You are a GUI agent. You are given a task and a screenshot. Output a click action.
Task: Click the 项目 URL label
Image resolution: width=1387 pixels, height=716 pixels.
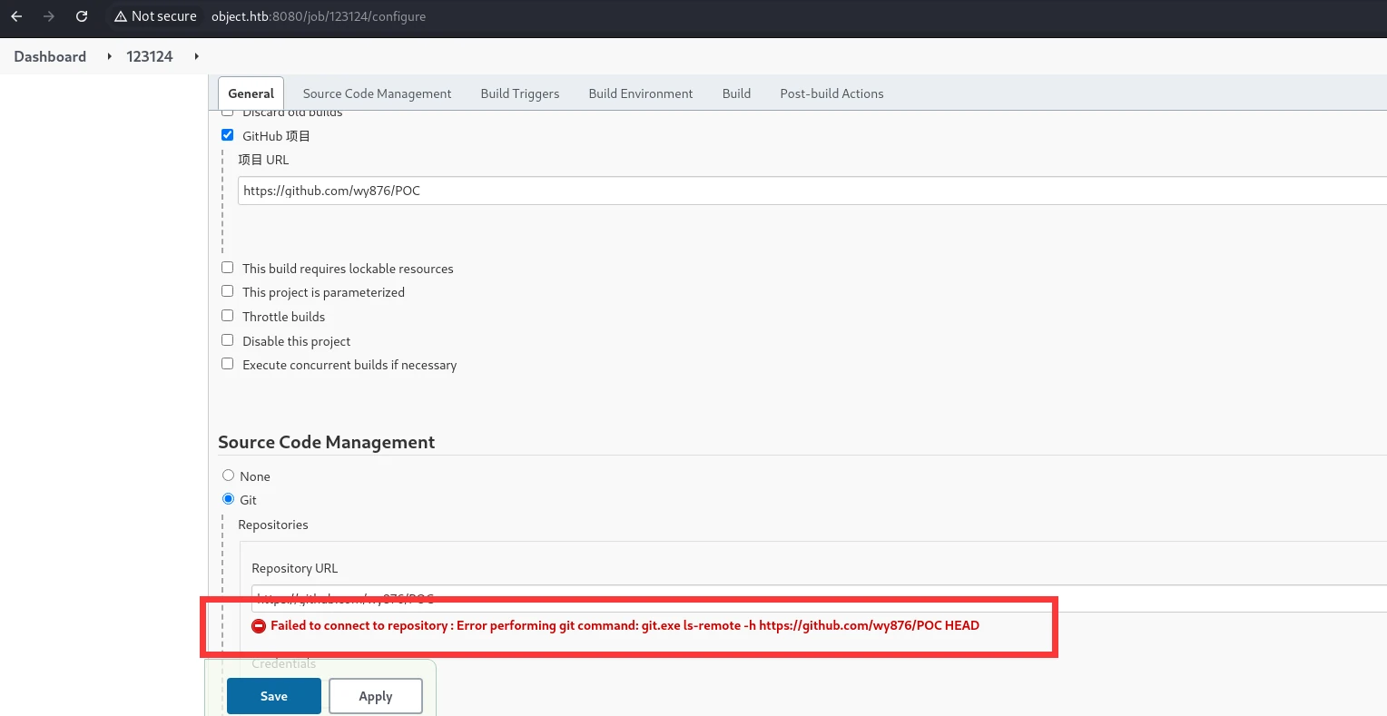point(263,160)
